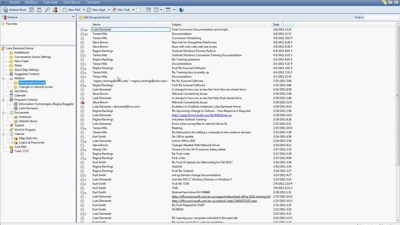Open the Quick Step Settings folder
400x225 pixels.
click(26, 69)
